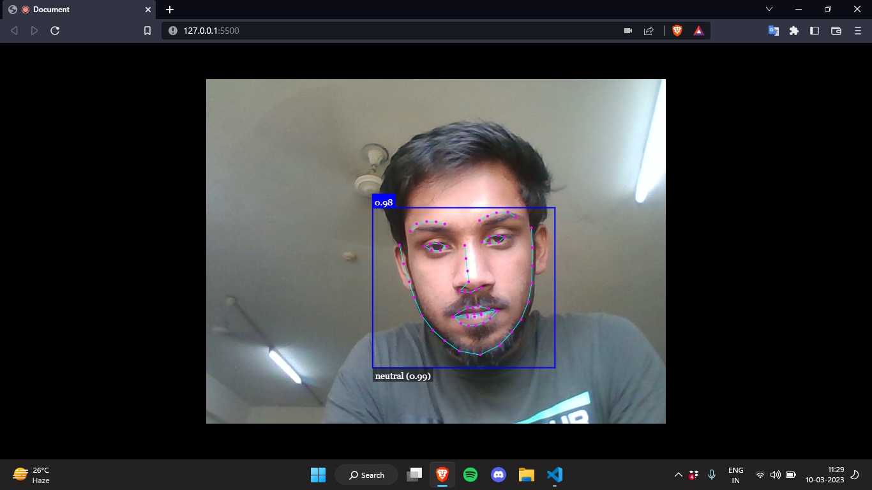Bookmark the page with the flag icon
The image size is (872, 490).
147,30
